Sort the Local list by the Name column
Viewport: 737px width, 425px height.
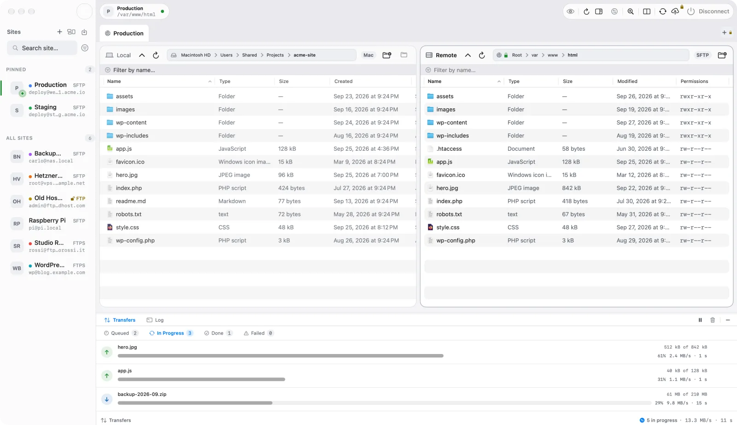click(x=159, y=82)
